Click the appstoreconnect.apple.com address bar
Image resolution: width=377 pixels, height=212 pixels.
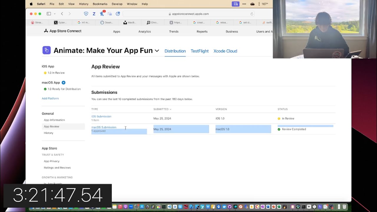(x=190, y=14)
